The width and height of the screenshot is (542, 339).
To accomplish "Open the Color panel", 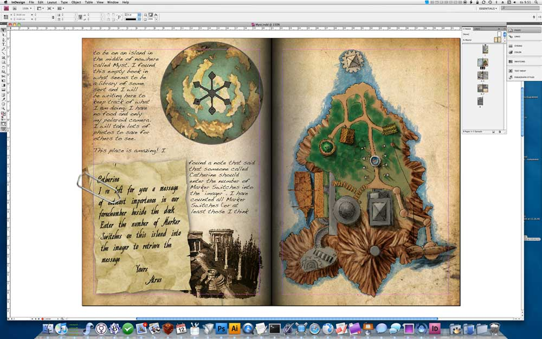I will [x=517, y=52].
